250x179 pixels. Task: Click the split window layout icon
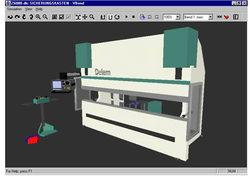236,17
